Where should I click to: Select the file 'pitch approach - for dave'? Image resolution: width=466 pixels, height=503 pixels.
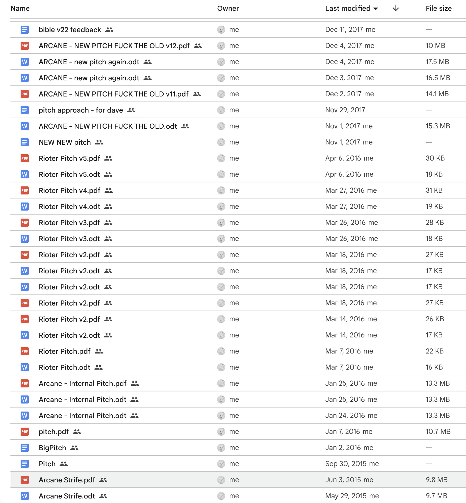(x=81, y=110)
